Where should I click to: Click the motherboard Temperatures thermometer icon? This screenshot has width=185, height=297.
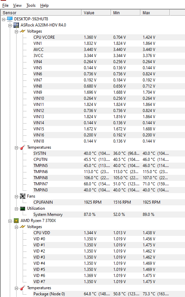[23, 147]
